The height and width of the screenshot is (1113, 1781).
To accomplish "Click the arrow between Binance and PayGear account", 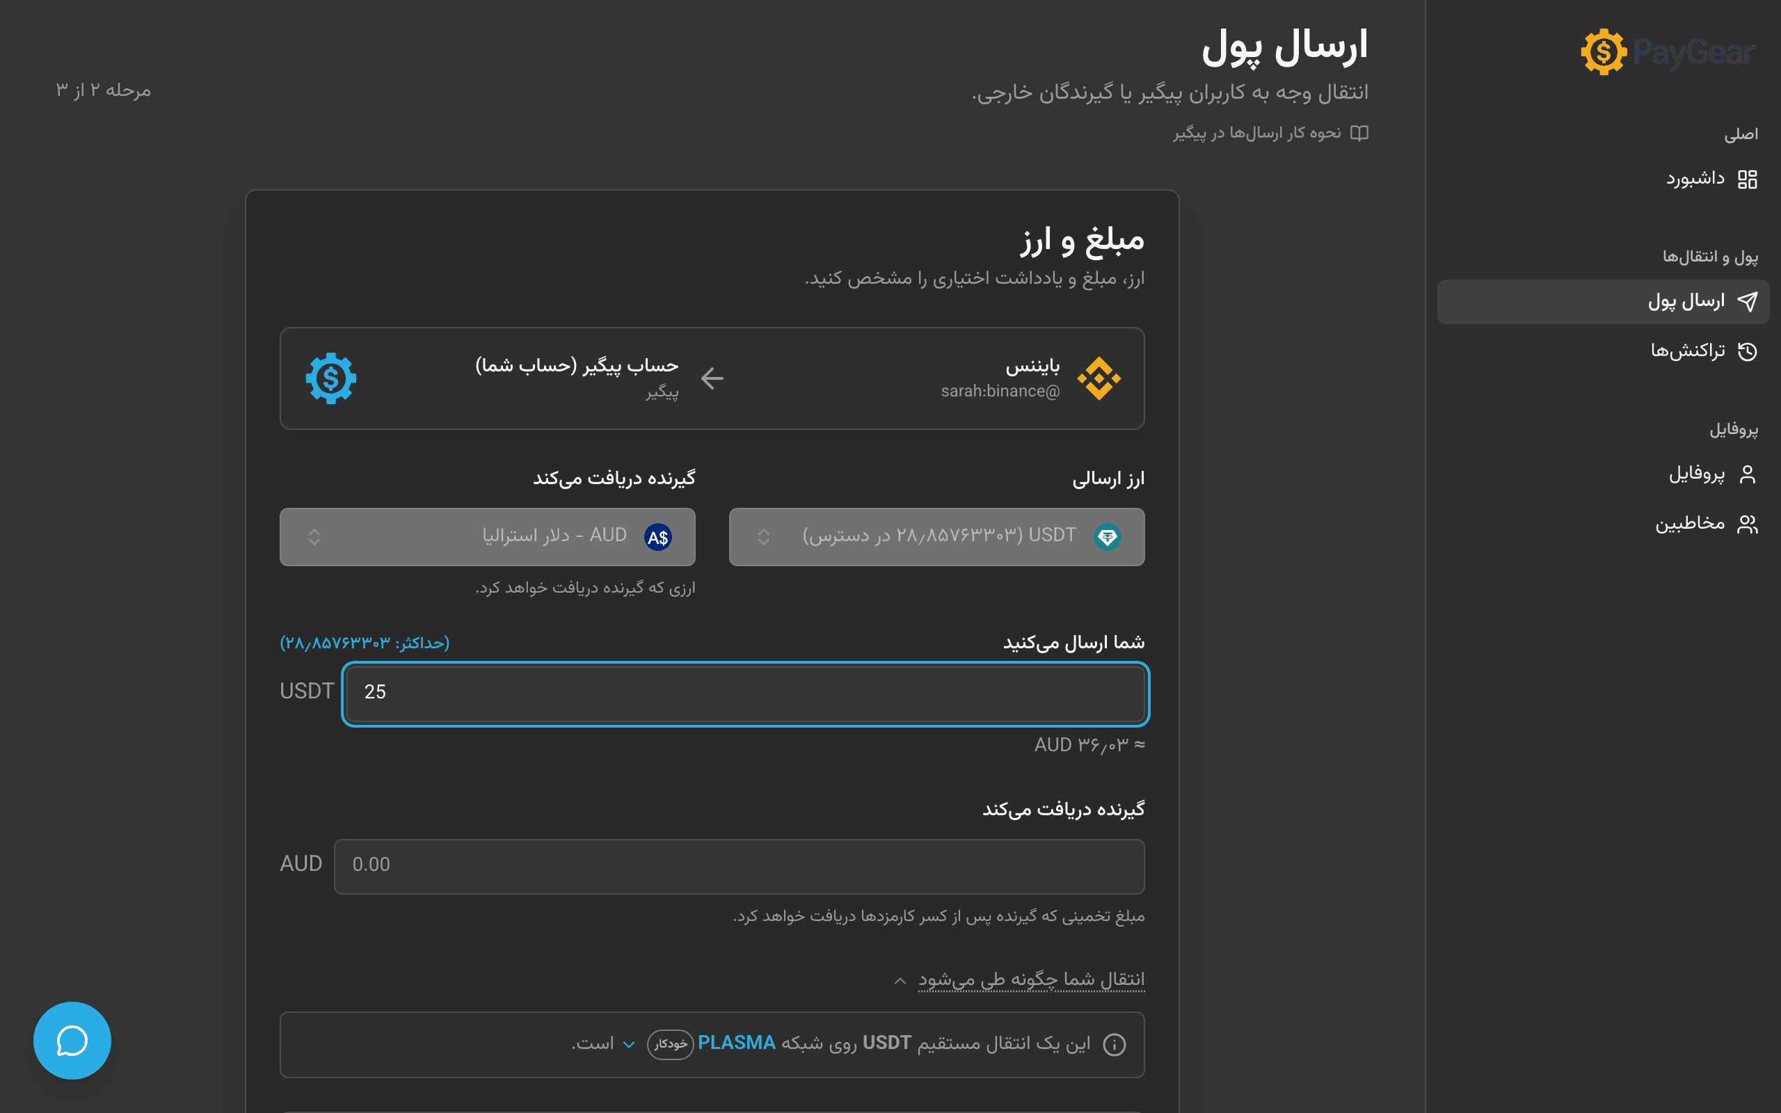I will click(712, 378).
